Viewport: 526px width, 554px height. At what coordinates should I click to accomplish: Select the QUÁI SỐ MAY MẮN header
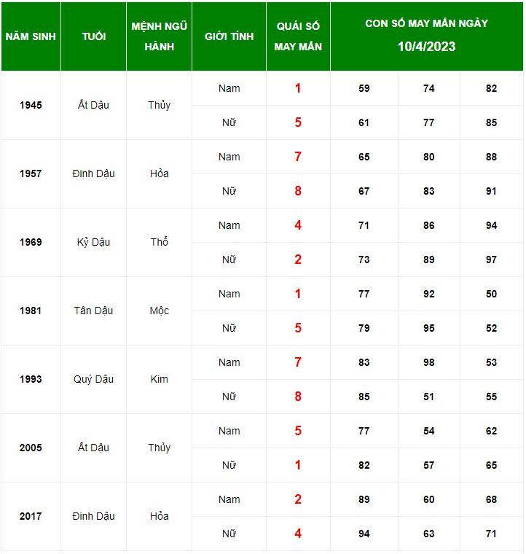298,36
